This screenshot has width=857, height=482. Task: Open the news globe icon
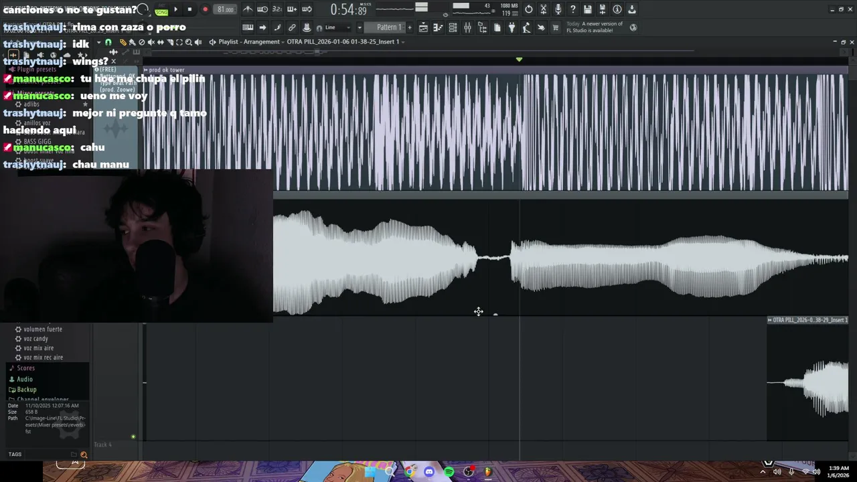[x=633, y=27]
